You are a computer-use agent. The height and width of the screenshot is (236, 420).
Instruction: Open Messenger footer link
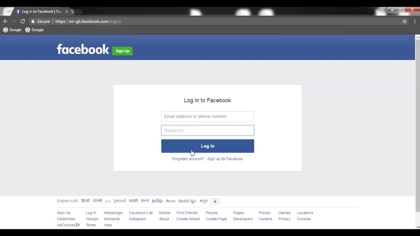[114, 213]
